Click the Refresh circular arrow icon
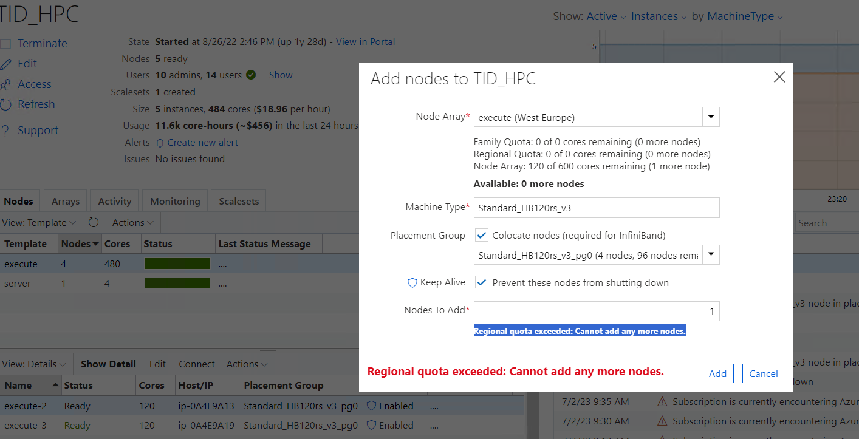This screenshot has width=859, height=439. [x=6, y=104]
